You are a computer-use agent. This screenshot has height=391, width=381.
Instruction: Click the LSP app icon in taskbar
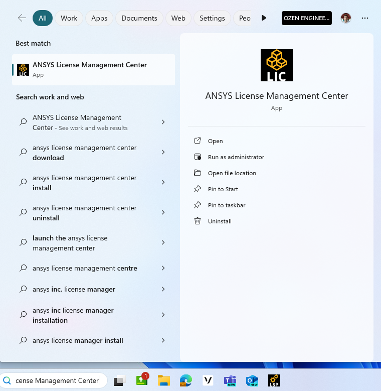point(274,380)
